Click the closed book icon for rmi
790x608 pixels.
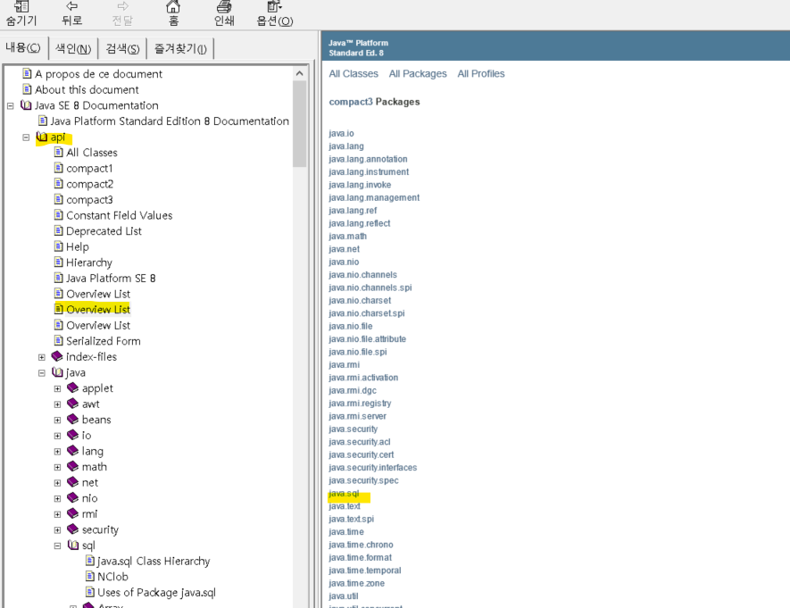point(73,512)
